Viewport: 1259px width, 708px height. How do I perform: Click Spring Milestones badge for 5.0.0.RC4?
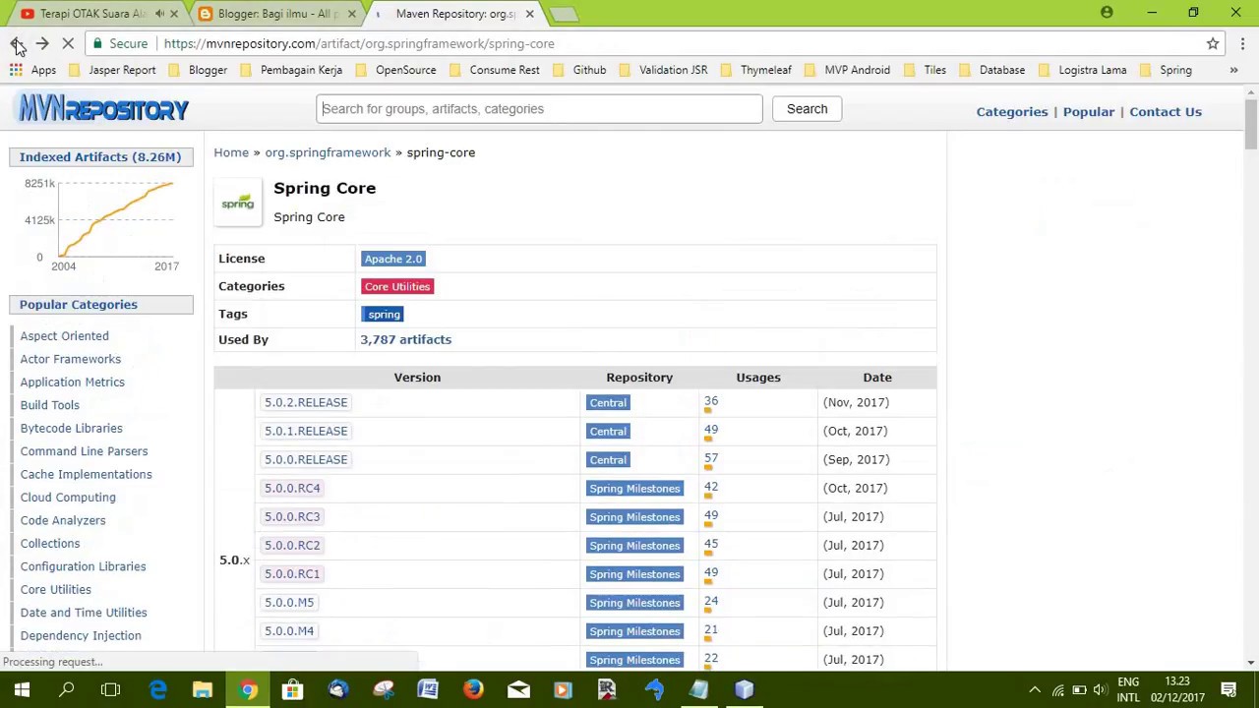coord(634,488)
